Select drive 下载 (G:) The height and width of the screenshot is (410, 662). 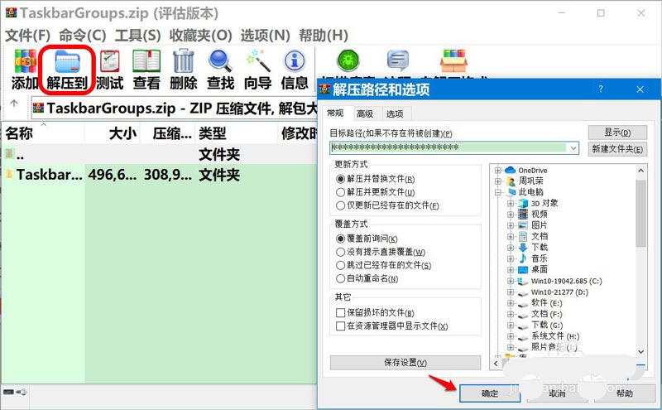click(x=540, y=325)
